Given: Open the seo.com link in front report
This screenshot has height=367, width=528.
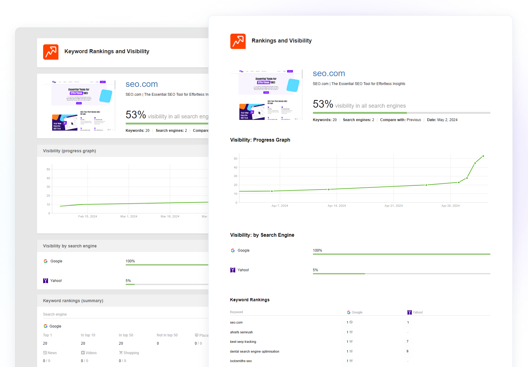Looking at the screenshot, I should click(x=329, y=73).
